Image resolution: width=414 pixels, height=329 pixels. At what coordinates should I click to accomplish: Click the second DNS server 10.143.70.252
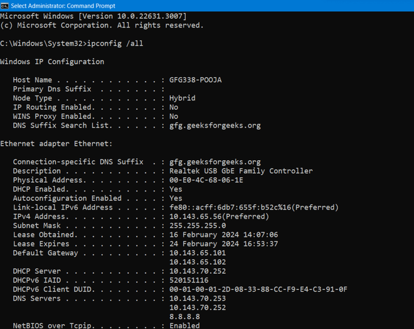point(198,308)
